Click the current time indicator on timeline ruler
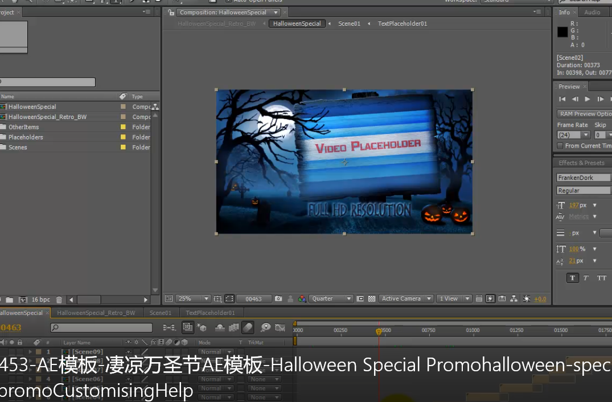This screenshot has width=612, height=402. [x=379, y=331]
